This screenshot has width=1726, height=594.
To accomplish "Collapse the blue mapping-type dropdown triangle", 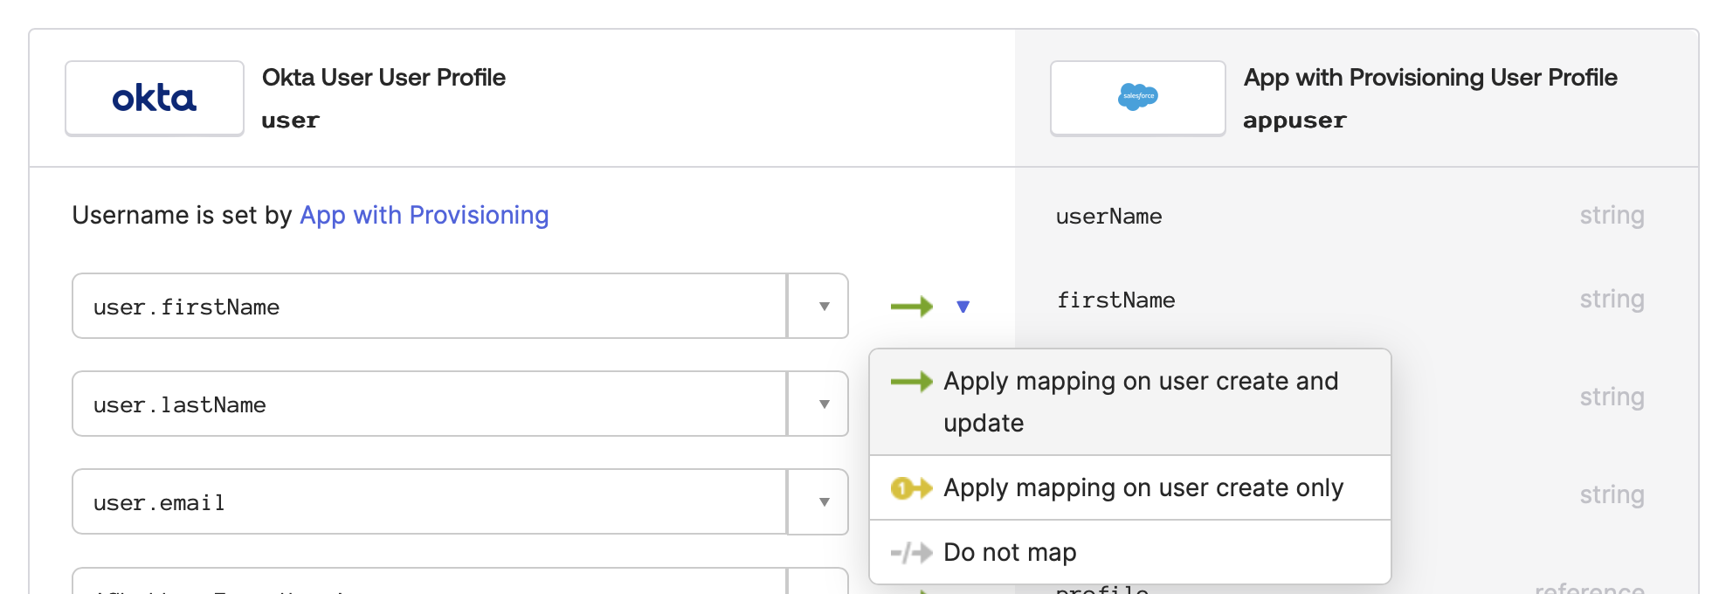I will pos(963,307).
